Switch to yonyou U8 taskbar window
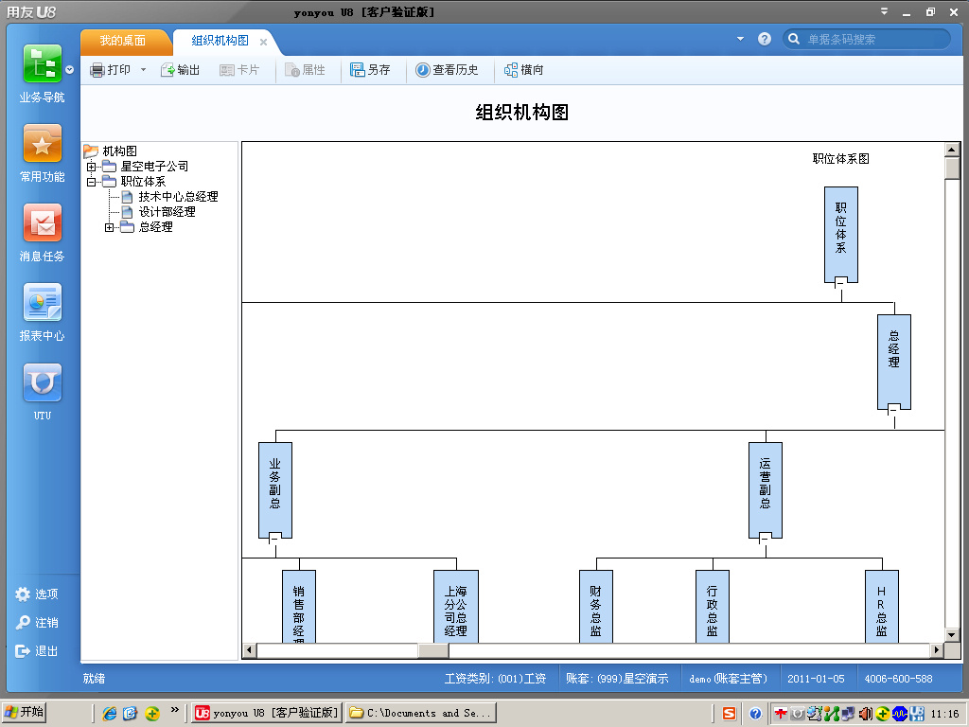Image resolution: width=969 pixels, height=727 pixels. tap(266, 714)
